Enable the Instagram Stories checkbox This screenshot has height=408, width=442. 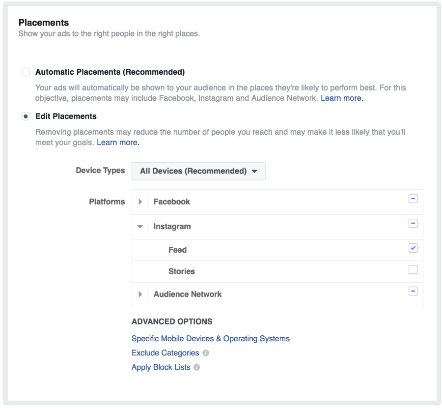coord(413,270)
